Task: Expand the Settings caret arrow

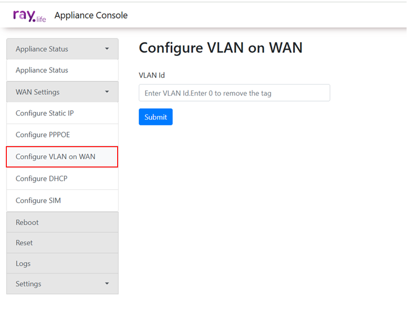Action: point(107,284)
